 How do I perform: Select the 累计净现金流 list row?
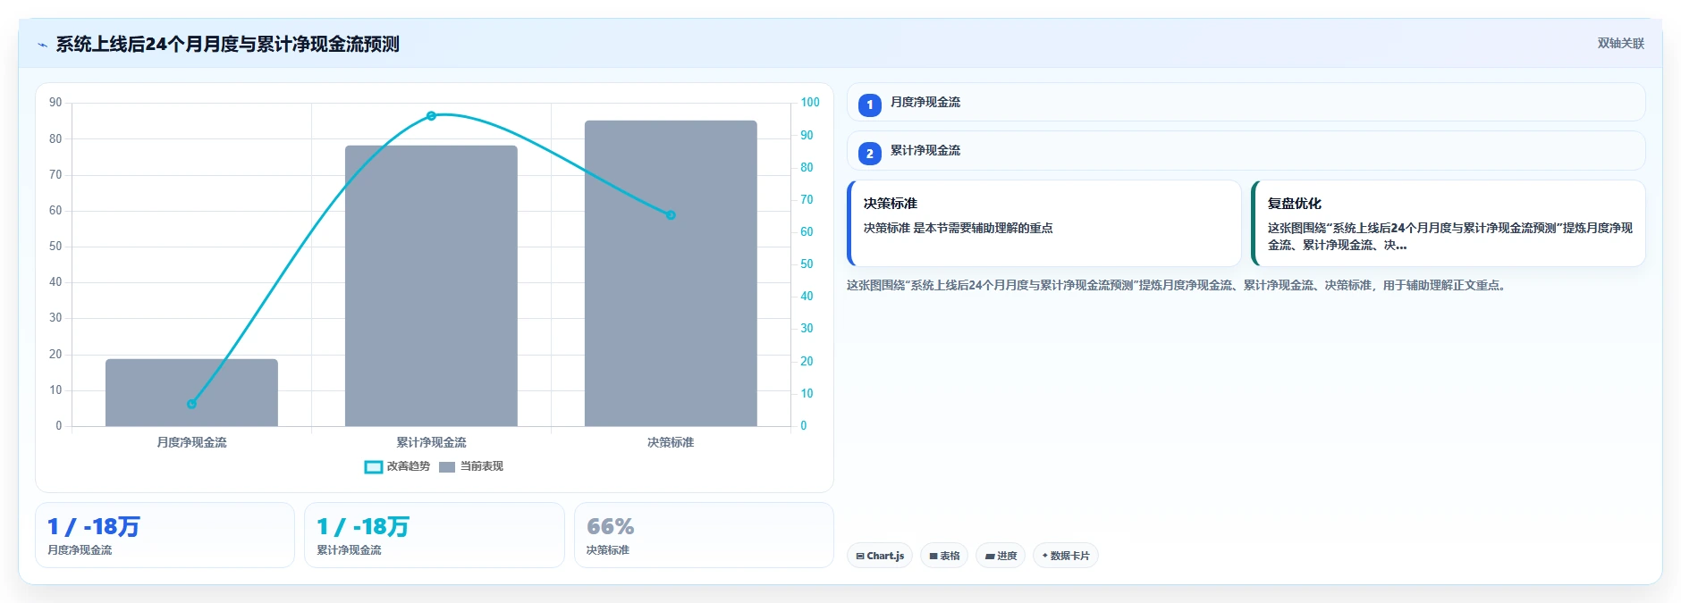tap(1246, 150)
